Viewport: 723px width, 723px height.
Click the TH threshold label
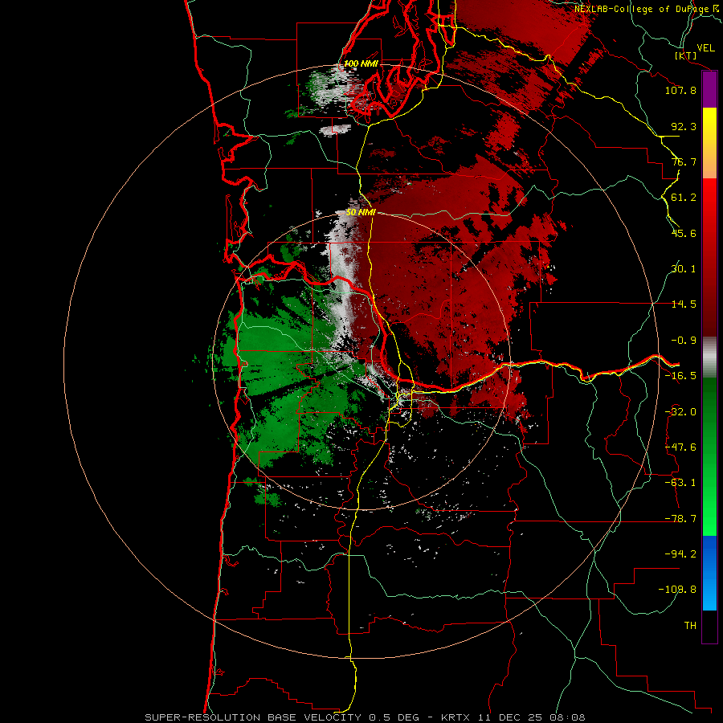point(690,625)
